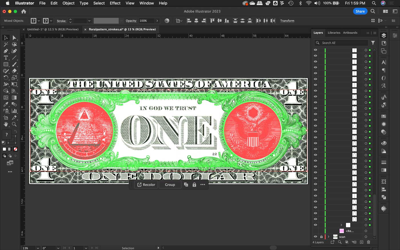Select the Eyedropper tool
This screenshot has height=250, width=400.
[x=6, y=104]
